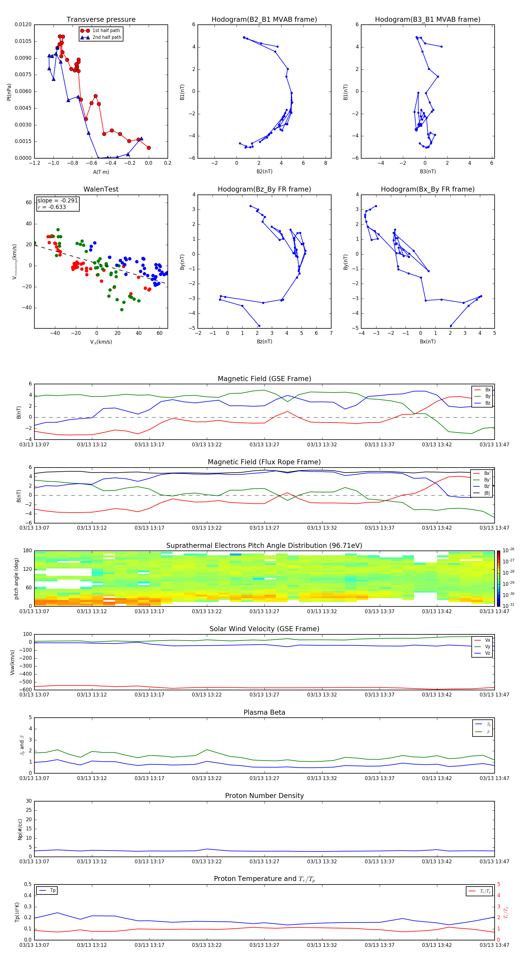Select the Tp legend entry
This screenshot has width=529, height=971.
[47, 890]
